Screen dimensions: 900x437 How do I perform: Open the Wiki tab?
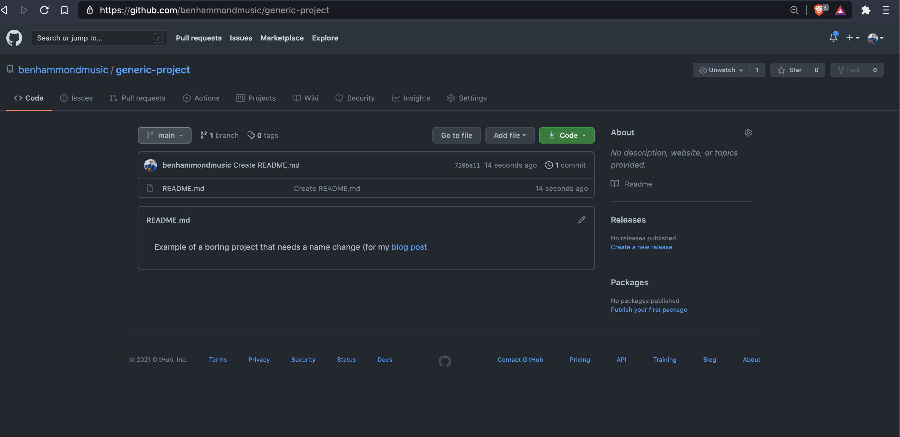[305, 98]
